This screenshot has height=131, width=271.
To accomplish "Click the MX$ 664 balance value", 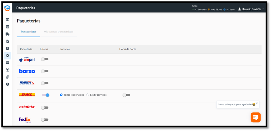I will point(230,10).
